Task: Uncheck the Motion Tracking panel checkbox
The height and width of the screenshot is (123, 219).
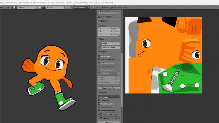Action: click(101, 114)
